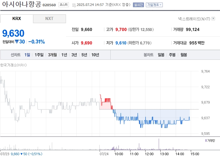Click the 실시간 real-time button
The image size is (220, 158).
(138, 5)
